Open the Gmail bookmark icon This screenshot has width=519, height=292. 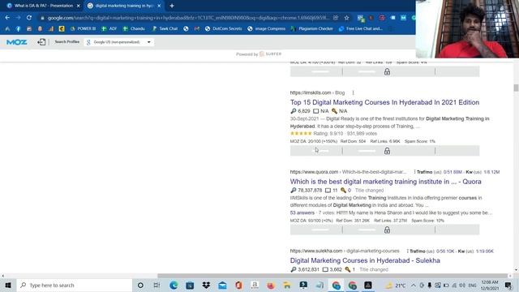tap(197, 29)
